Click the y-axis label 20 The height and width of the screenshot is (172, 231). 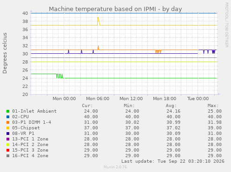click(x=25, y=94)
